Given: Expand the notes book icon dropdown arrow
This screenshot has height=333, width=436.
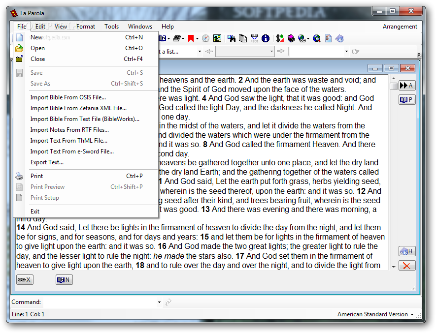Looking at the screenshot, I should pyautogui.click(x=168, y=38).
